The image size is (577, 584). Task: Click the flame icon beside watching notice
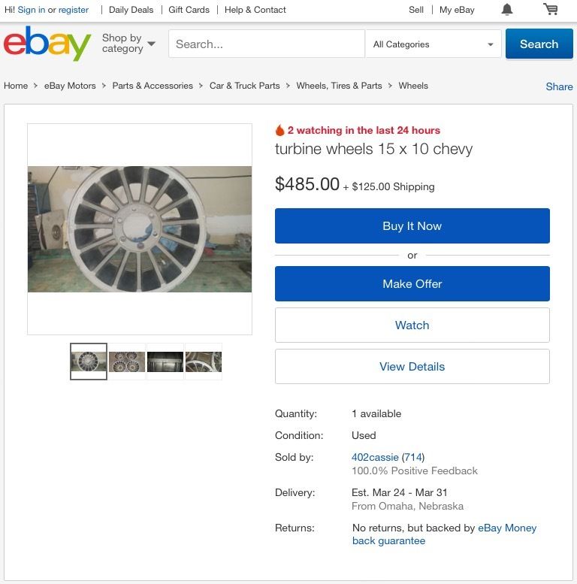(x=279, y=130)
